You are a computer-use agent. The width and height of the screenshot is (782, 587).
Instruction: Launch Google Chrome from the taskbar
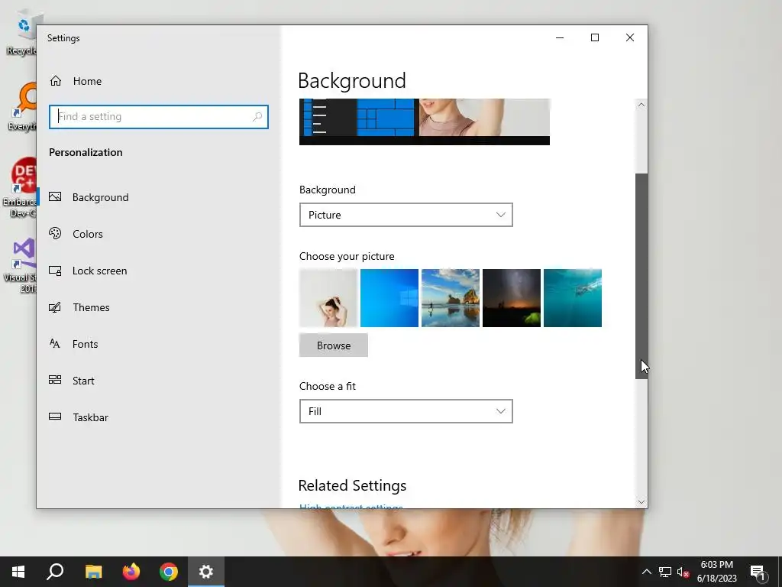pyautogui.click(x=169, y=572)
